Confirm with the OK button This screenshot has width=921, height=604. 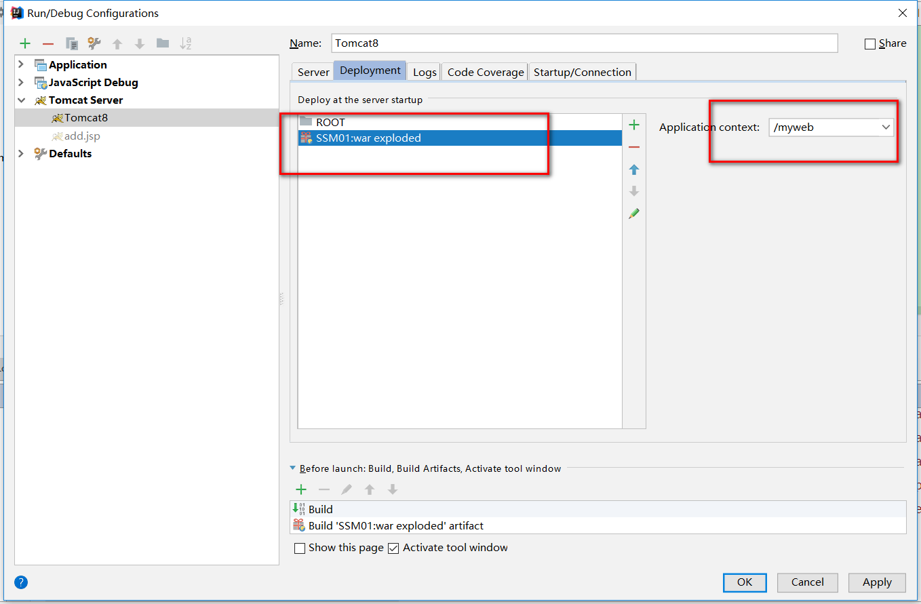(x=745, y=582)
